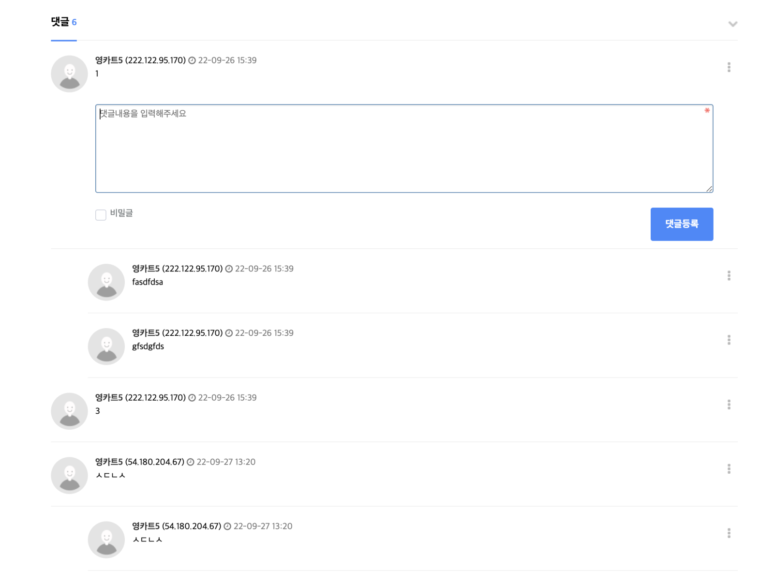This screenshot has width=774, height=586.
Task: Open more options for comment "1"
Action: 729,67
